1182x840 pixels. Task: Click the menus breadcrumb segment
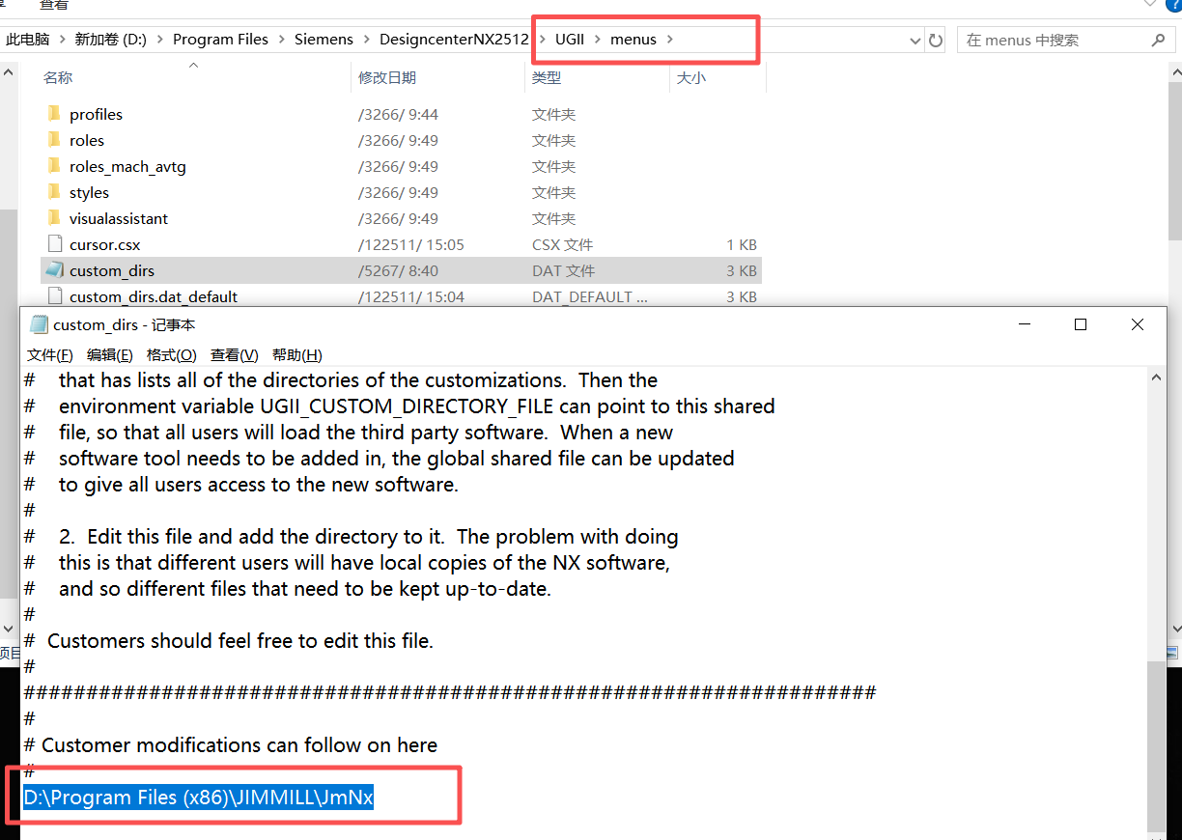click(633, 40)
